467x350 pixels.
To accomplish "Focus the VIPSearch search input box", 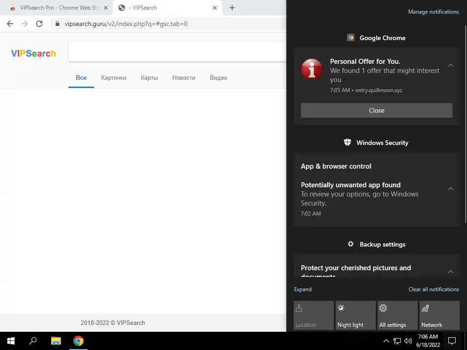I will [177, 51].
